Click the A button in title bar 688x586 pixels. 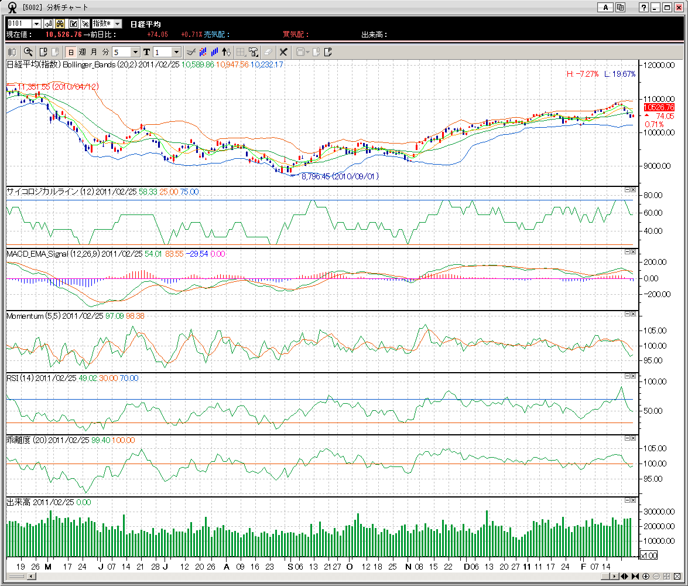[x=605, y=7]
